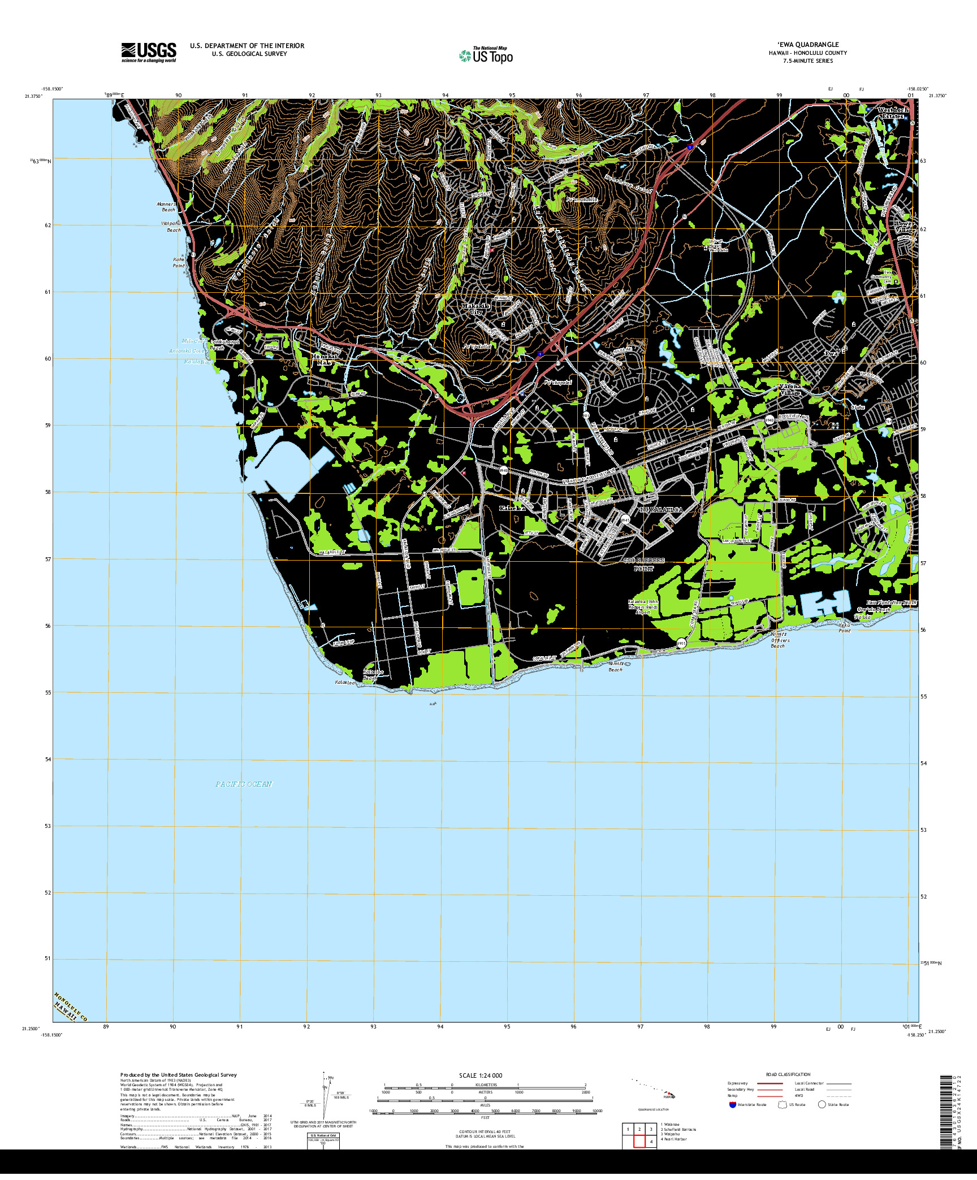Viewport: 977px width, 1180px height.
Task: Click the '7.5-MINUTE SERIES' text
Action: pyautogui.click(x=808, y=61)
